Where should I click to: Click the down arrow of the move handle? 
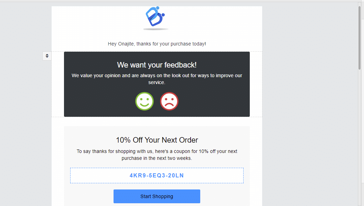click(x=47, y=57)
